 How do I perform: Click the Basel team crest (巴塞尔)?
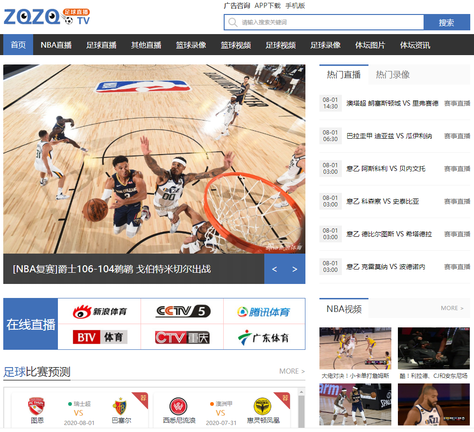pyautogui.click(x=120, y=406)
